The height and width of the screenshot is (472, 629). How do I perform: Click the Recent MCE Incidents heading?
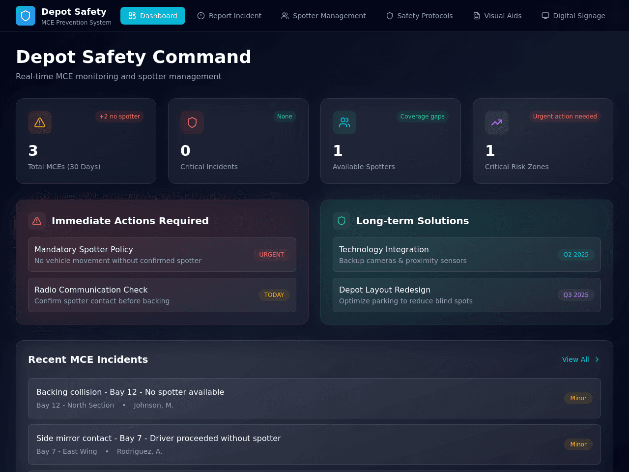(88, 359)
